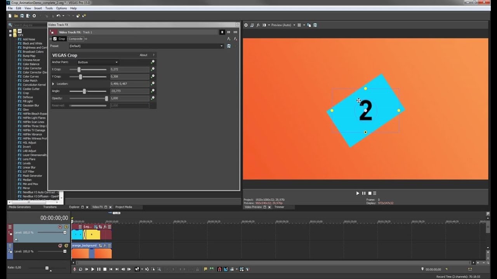Animate the Anchor Point parameter

point(153,62)
